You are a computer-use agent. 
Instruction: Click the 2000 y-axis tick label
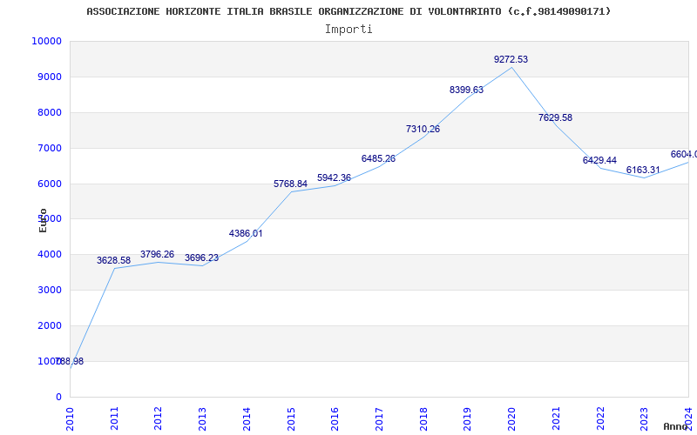coord(50,325)
